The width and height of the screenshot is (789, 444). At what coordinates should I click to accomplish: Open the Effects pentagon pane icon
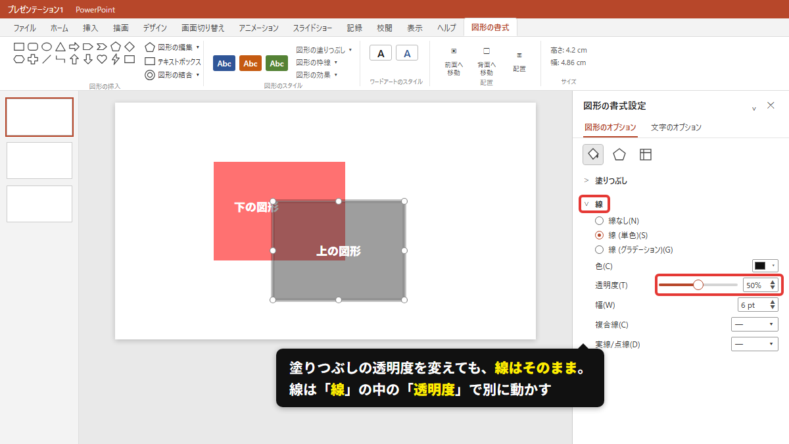tap(619, 155)
